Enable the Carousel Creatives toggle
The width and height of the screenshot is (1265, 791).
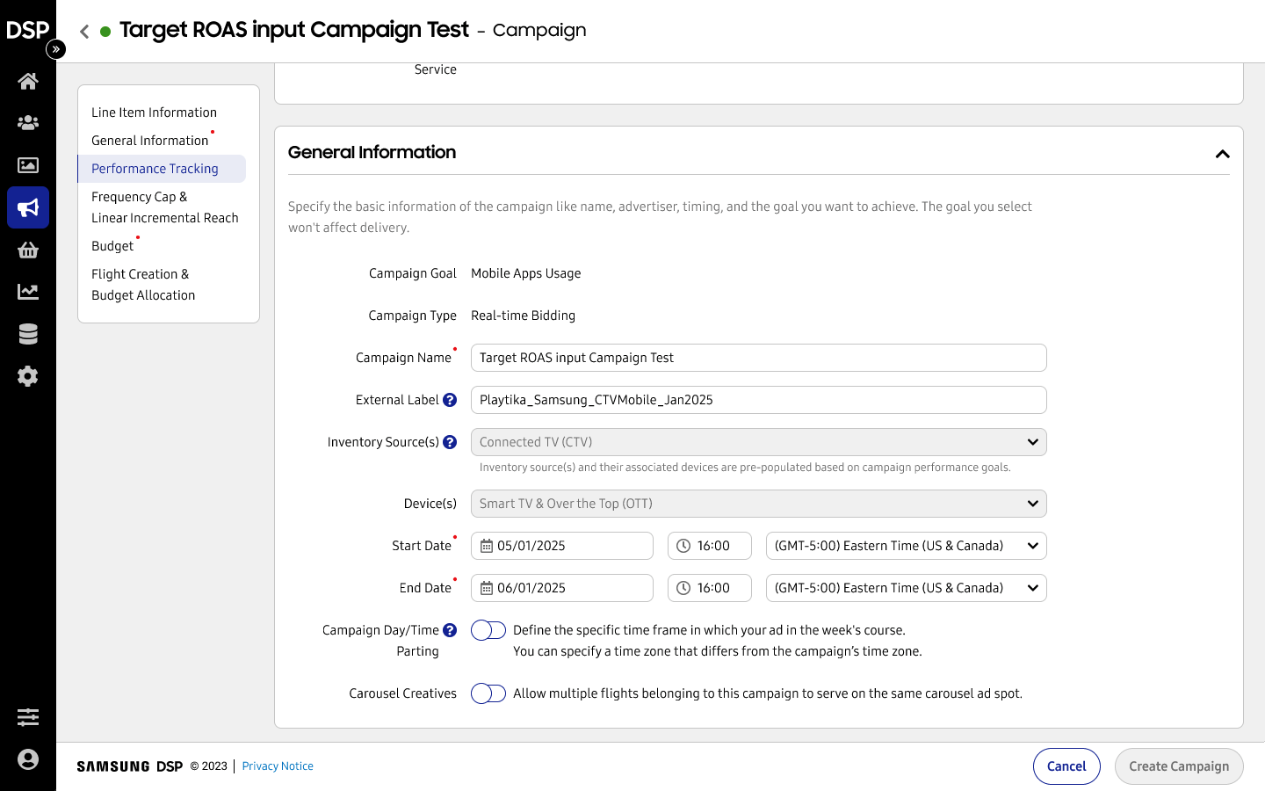click(x=488, y=693)
